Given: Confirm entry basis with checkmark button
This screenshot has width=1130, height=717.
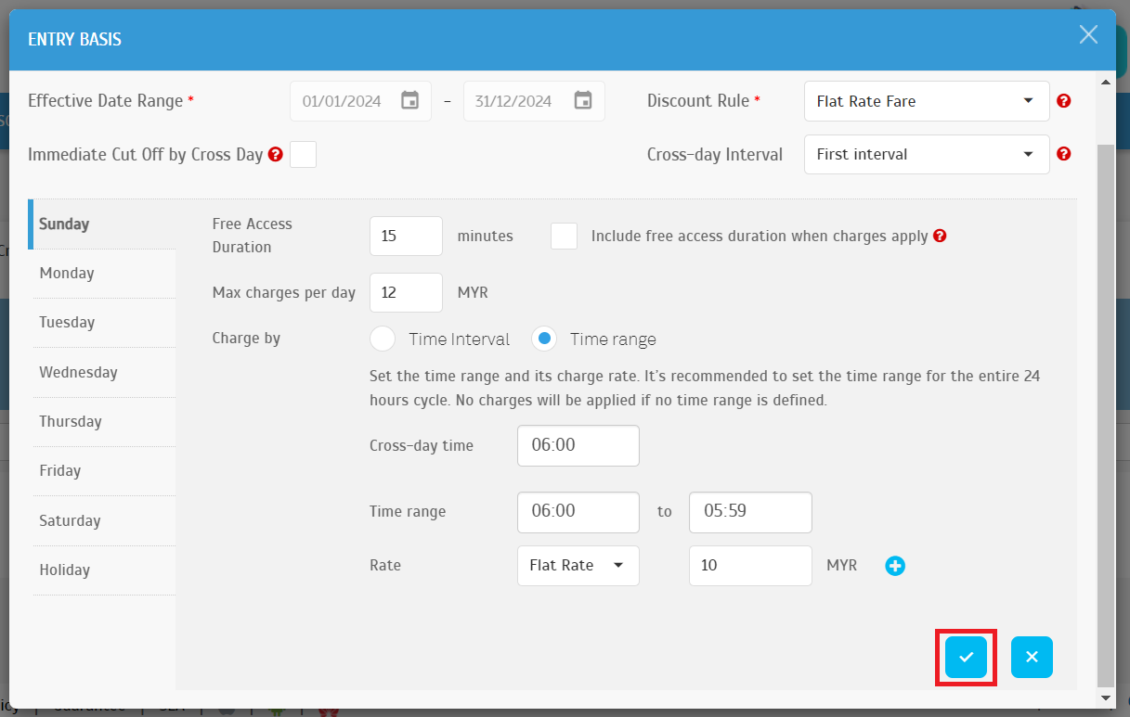Looking at the screenshot, I should coord(966,658).
